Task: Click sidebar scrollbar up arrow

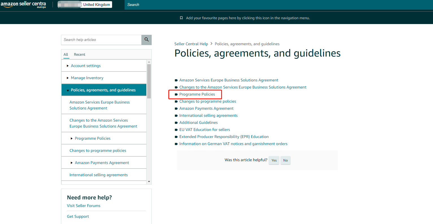Action: click(x=149, y=62)
